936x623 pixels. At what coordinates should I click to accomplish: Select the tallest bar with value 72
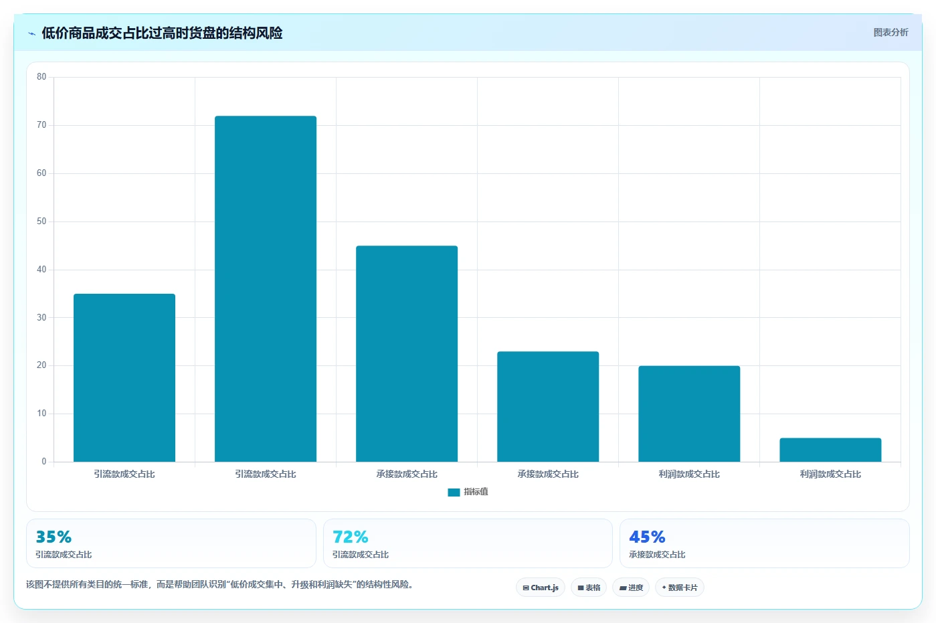coord(266,289)
